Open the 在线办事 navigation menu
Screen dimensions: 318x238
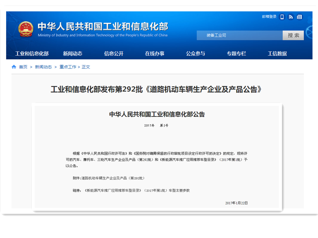pos(155,54)
